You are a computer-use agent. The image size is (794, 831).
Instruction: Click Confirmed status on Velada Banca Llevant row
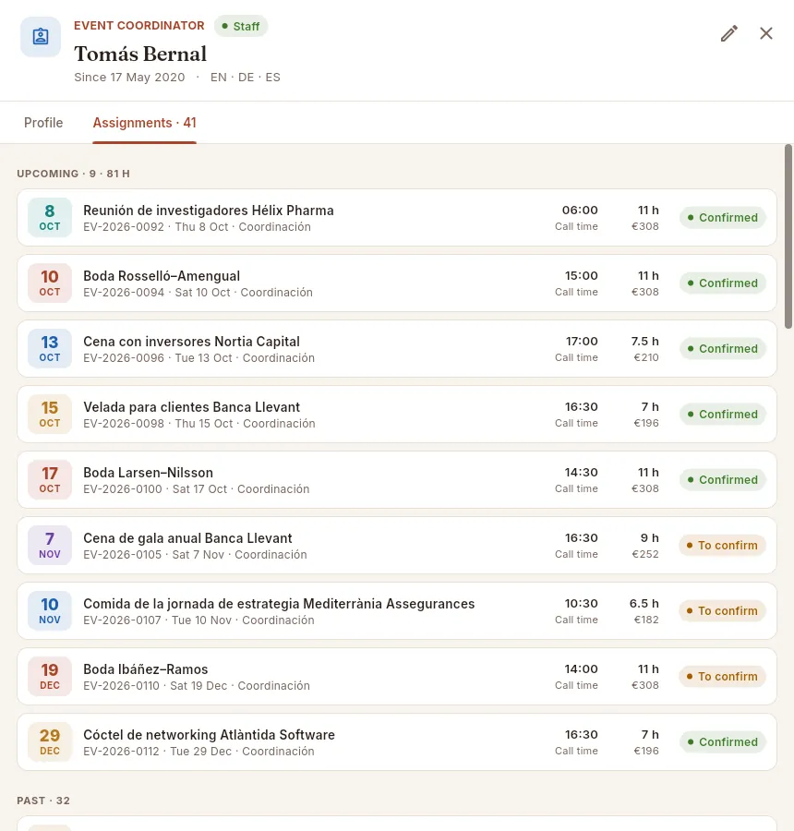[722, 414]
